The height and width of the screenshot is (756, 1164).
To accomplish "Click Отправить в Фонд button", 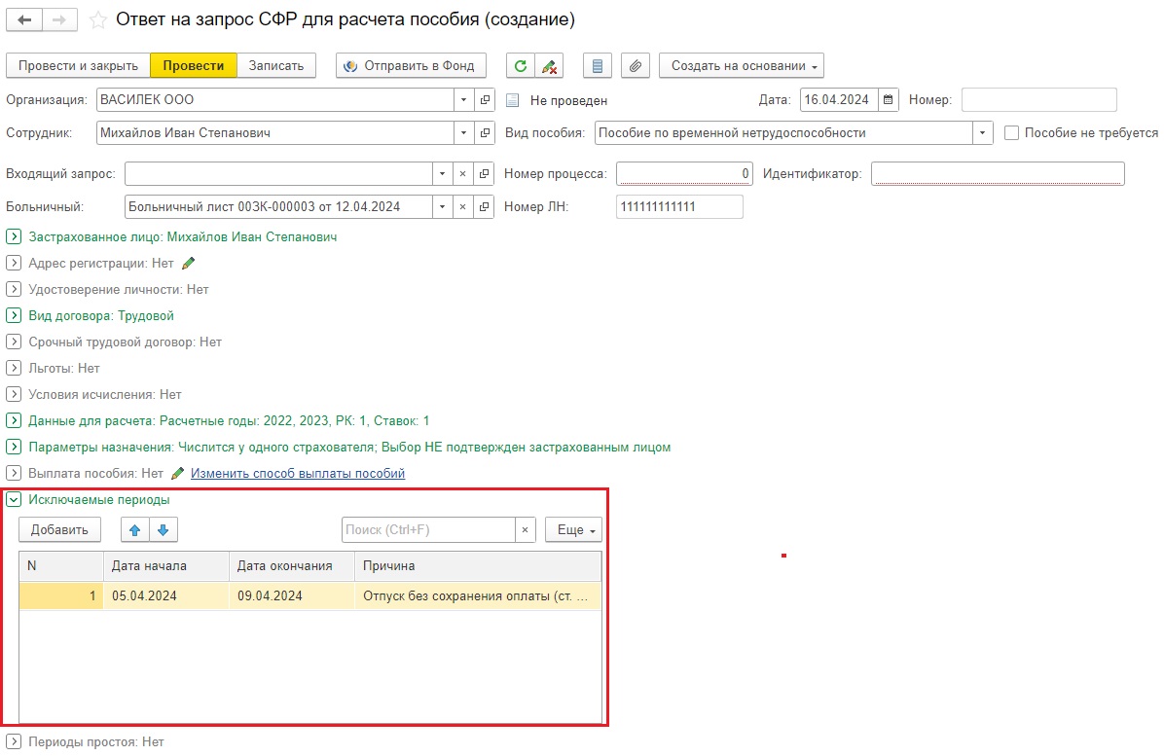I will (412, 66).
